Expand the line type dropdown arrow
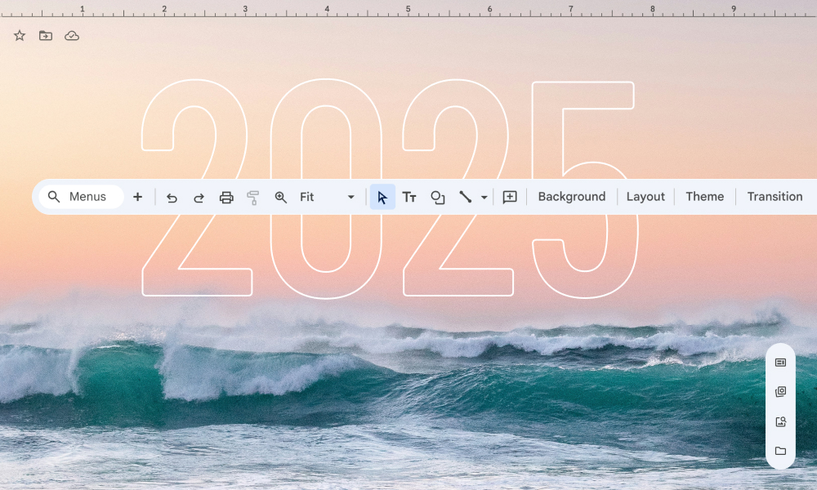817x490 pixels. (x=484, y=198)
